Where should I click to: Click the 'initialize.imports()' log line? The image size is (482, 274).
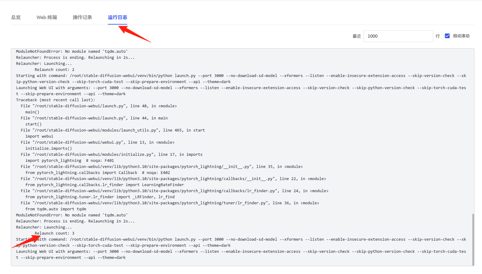pos(48,148)
